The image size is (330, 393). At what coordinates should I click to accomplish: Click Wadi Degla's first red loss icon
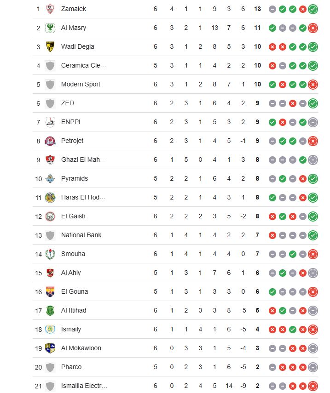coord(272,47)
